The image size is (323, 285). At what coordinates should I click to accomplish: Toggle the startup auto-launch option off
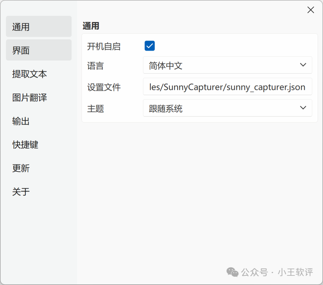(149, 46)
